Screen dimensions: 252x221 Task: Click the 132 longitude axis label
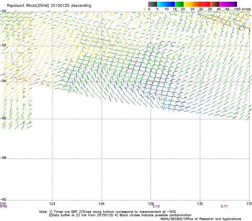200,204
